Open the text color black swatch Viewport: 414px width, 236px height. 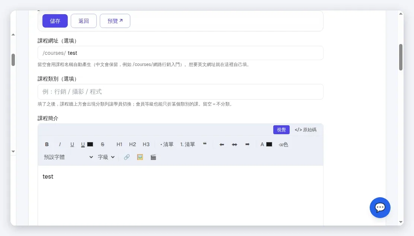pyautogui.click(x=269, y=144)
